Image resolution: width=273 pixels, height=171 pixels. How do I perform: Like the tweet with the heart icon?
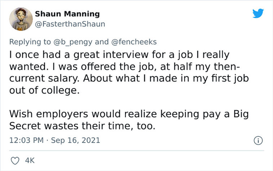[15, 161]
